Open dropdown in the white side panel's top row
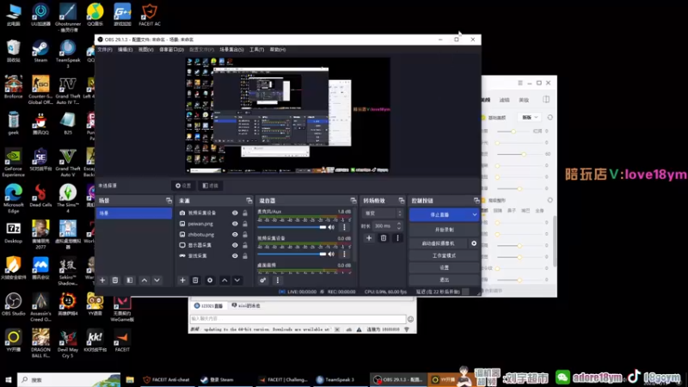Image resolution: width=688 pixels, height=387 pixels. 530,118
